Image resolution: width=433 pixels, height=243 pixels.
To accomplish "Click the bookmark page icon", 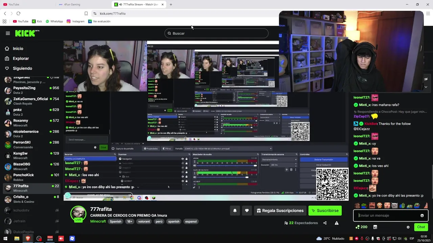I will (86, 13).
